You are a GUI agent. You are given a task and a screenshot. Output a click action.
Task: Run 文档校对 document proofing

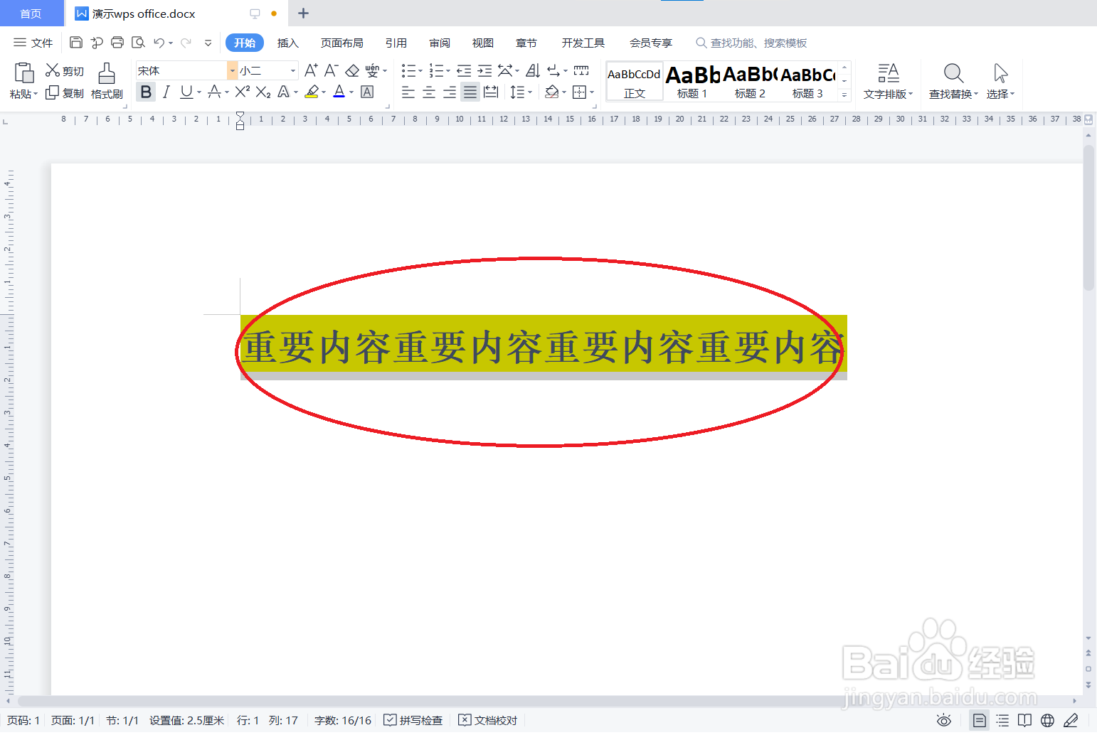pos(487,720)
